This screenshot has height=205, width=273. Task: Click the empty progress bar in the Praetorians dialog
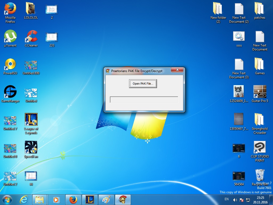[144, 100]
